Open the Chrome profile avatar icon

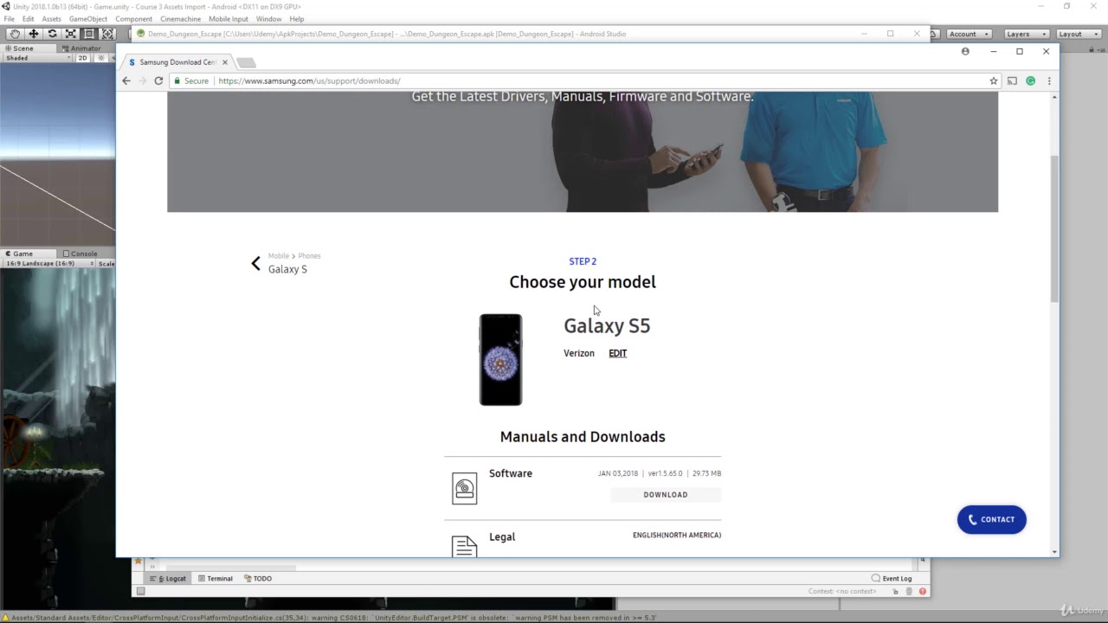pos(965,51)
